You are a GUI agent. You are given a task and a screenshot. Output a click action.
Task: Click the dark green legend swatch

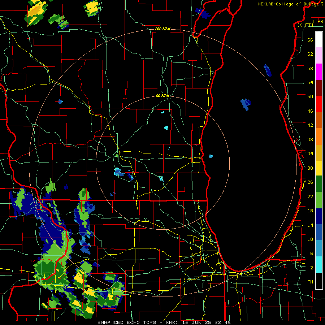pos(319,184)
